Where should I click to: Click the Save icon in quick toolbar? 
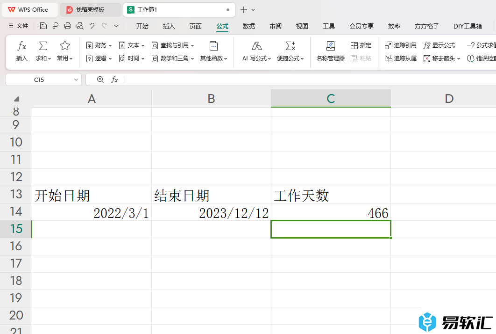43,26
